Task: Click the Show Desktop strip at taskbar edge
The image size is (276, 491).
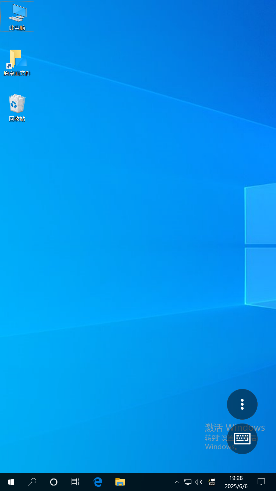Action: 275,482
